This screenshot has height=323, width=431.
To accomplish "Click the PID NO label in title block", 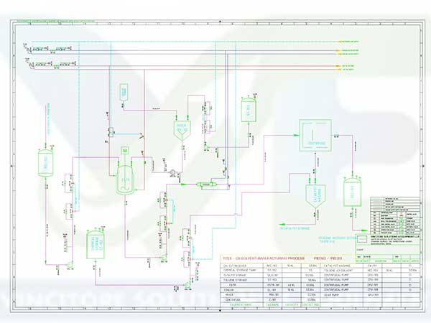I will click(x=328, y=258).
